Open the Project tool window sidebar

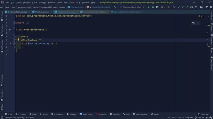[x=2, y=16]
